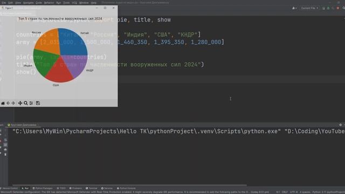Screen dimensions: 345x194
Task: Click the number 1_460_350 in code
Action: (x=132, y=42)
